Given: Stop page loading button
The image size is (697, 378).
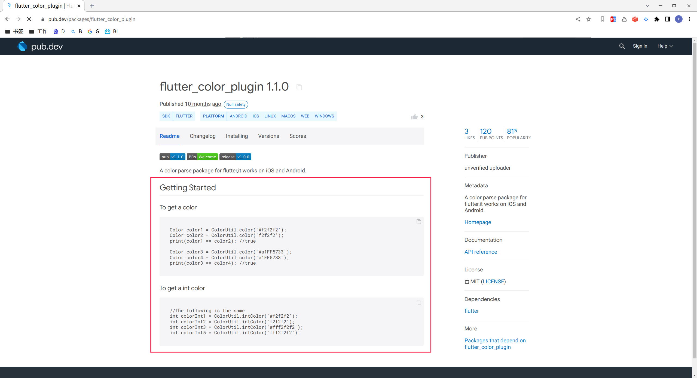Looking at the screenshot, I should click(x=29, y=19).
